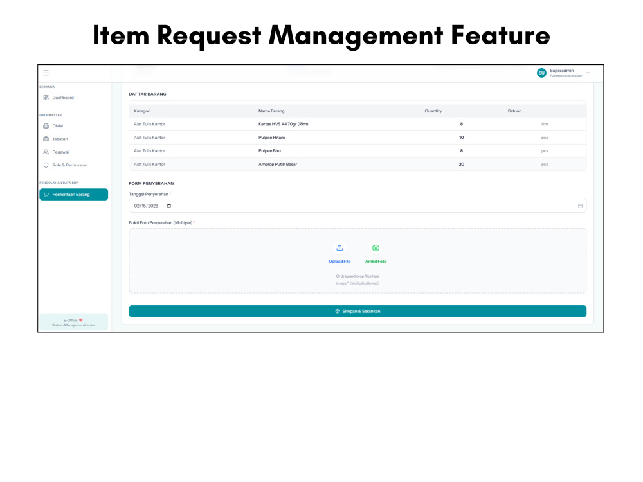The height and width of the screenshot is (482, 643).
Task: Select Permintaan Barang menu item
Action: [74, 195]
